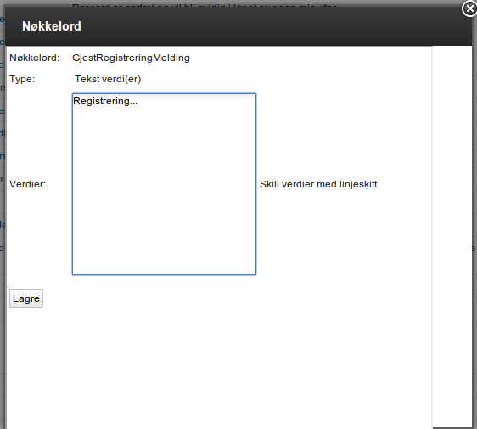Place cursor after the text Registrering...
This screenshot has width=477, height=429.
point(138,101)
